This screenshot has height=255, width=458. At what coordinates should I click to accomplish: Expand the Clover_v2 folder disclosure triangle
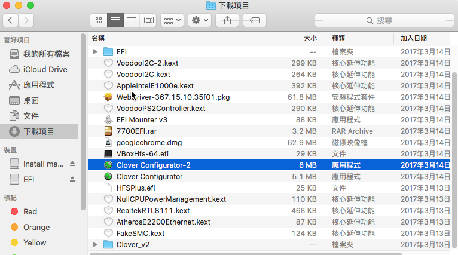point(95,244)
